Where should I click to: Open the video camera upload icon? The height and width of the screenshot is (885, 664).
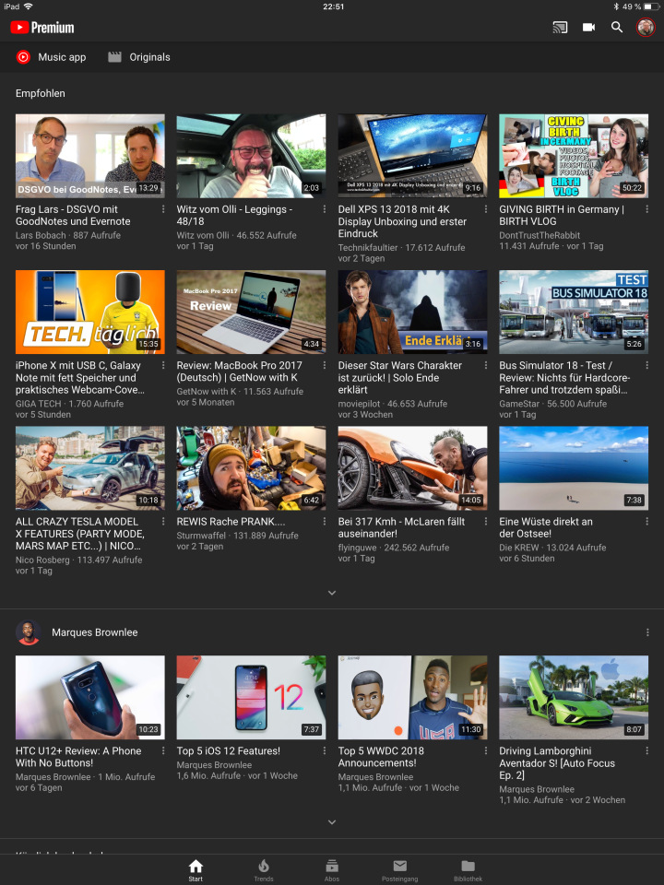coord(588,28)
